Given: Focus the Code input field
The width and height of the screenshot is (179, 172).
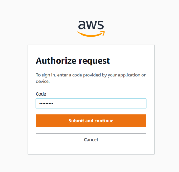Looking at the screenshot, I should 91,104.
